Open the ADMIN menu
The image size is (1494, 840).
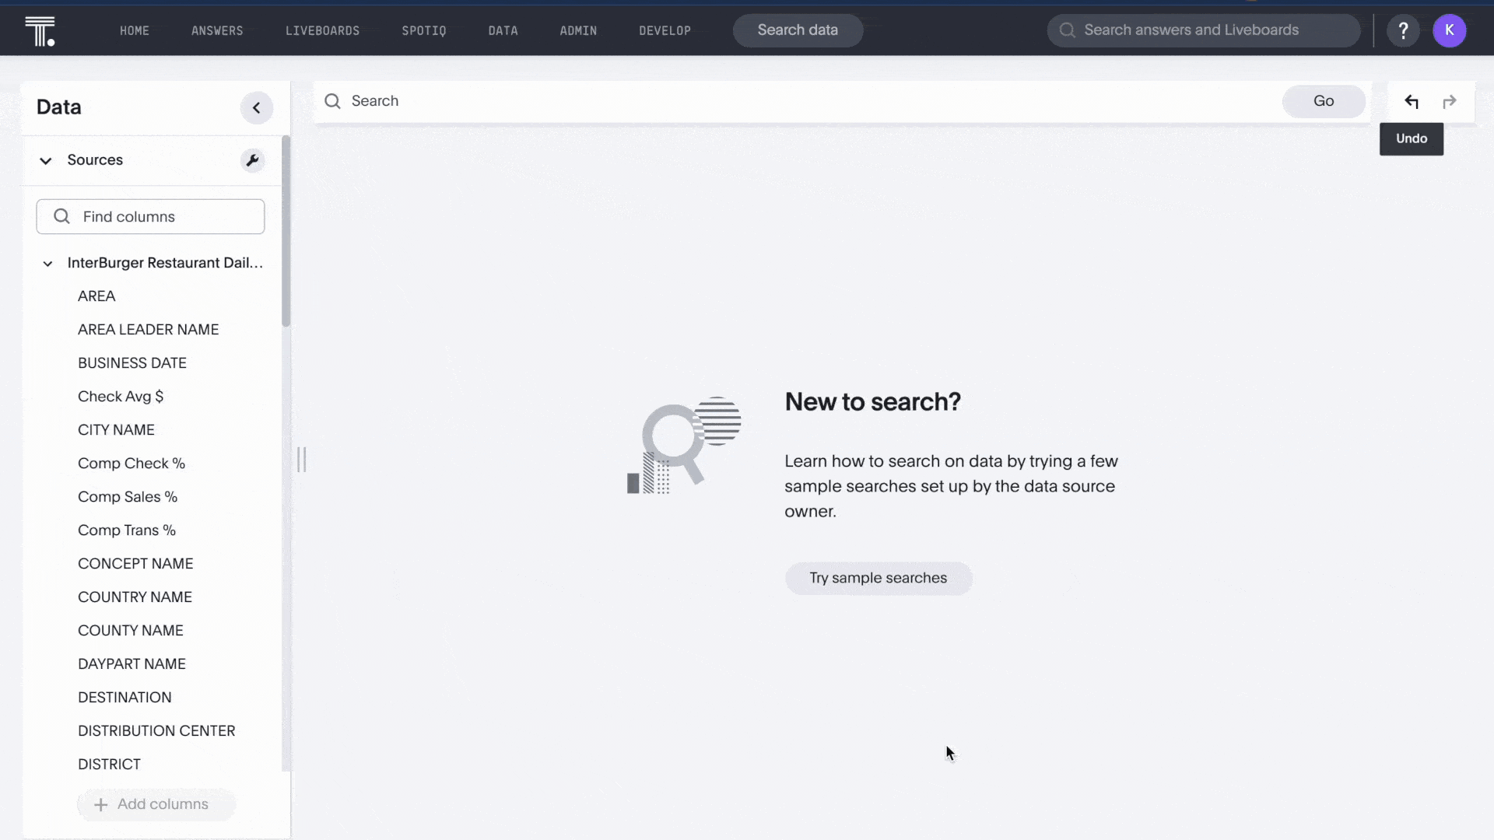tap(578, 30)
